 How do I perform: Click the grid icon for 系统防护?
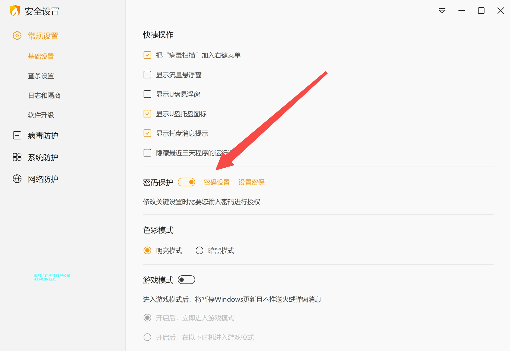pyautogui.click(x=17, y=157)
